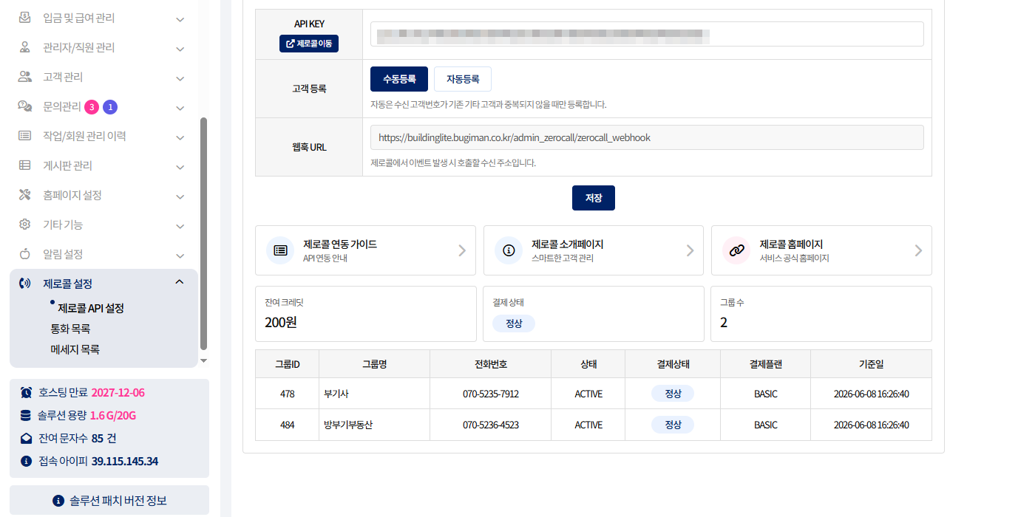The image size is (1035, 517).
Task: Click the 제로콜 설정 phone signal icon
Action: pos(25,284)
